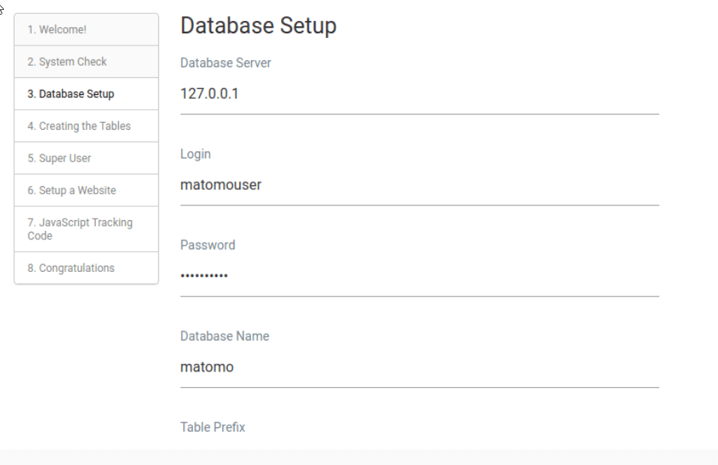Click into the Login field with matomouser
Viewport: 718px width, 465px height.
tap(419, 185)
